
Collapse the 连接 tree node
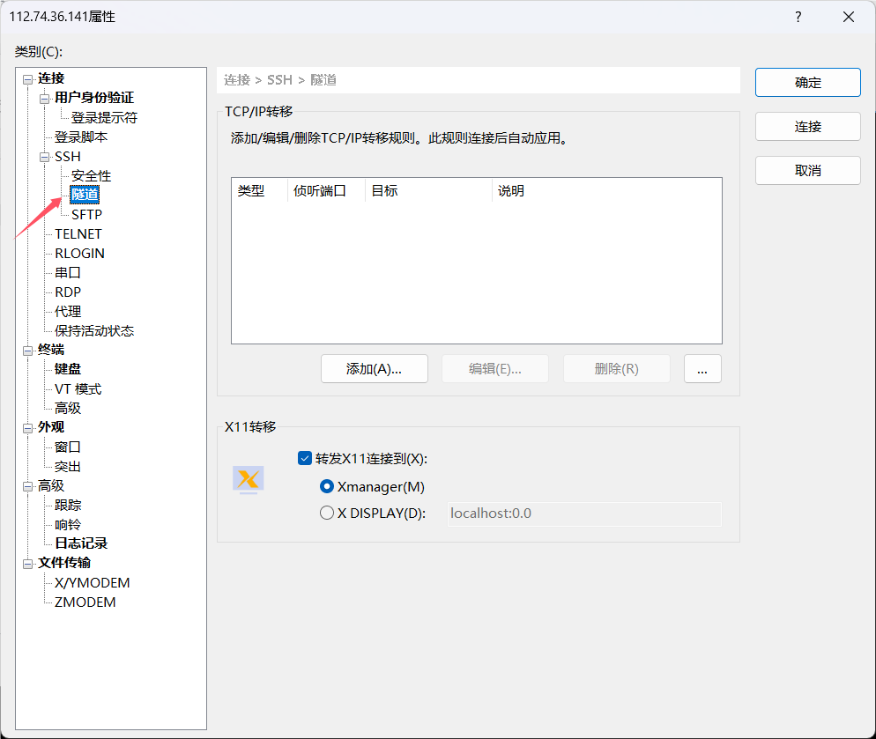[x=27, y=79]
